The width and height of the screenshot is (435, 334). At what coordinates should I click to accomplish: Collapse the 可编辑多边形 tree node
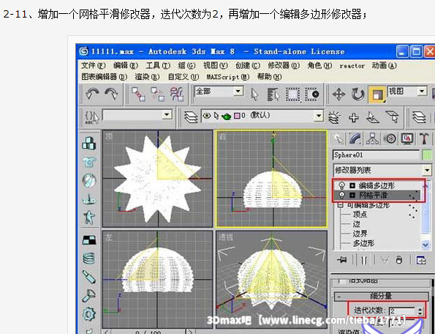341,205
